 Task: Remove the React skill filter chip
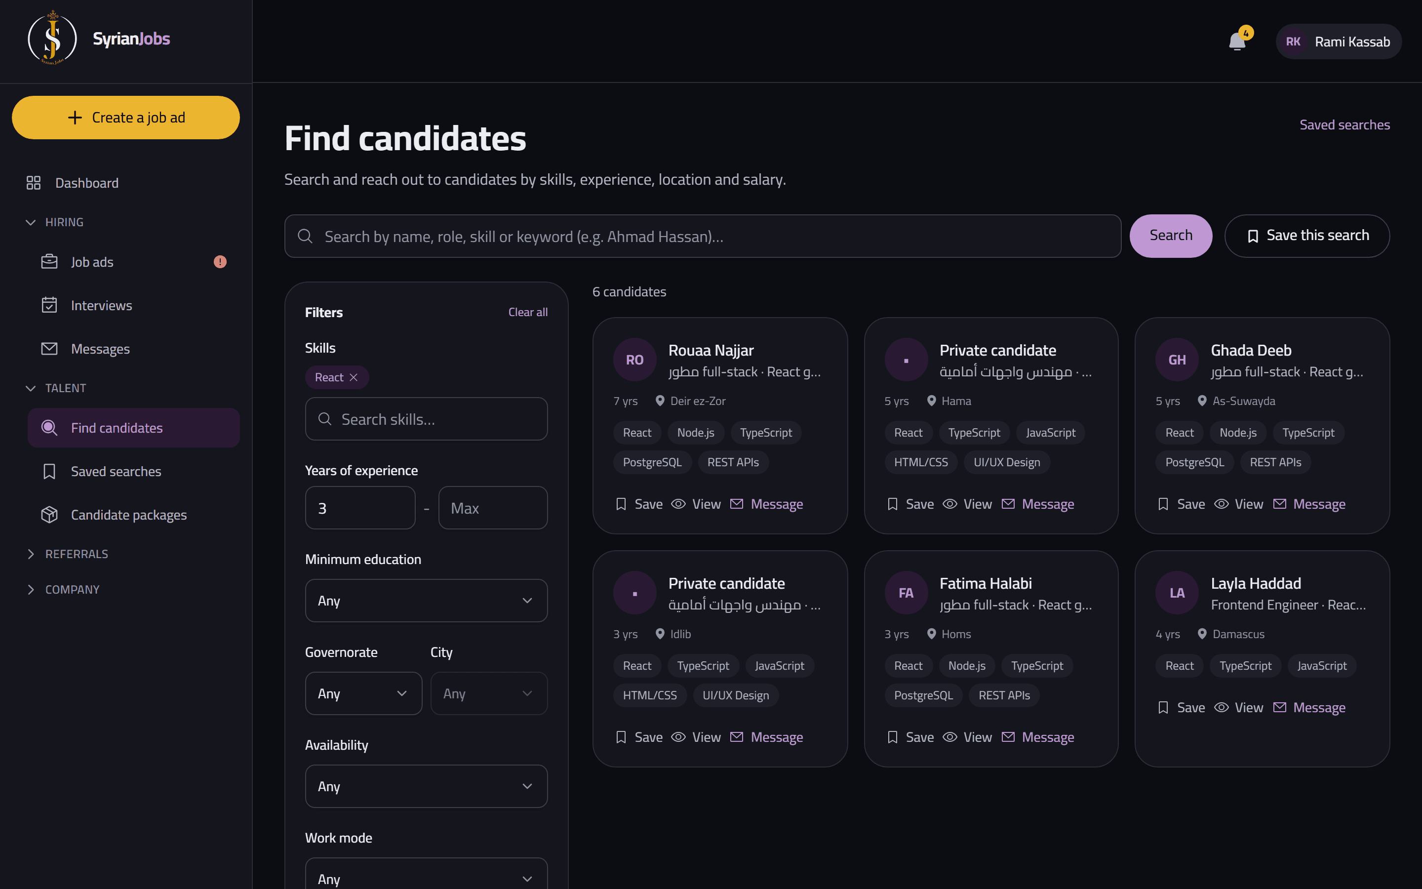click(354, 377)
